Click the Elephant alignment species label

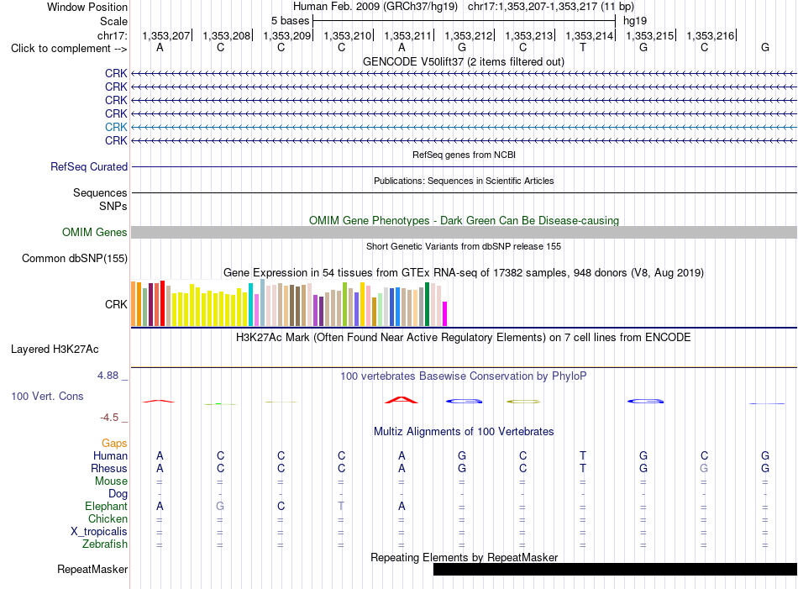(106, 506)
